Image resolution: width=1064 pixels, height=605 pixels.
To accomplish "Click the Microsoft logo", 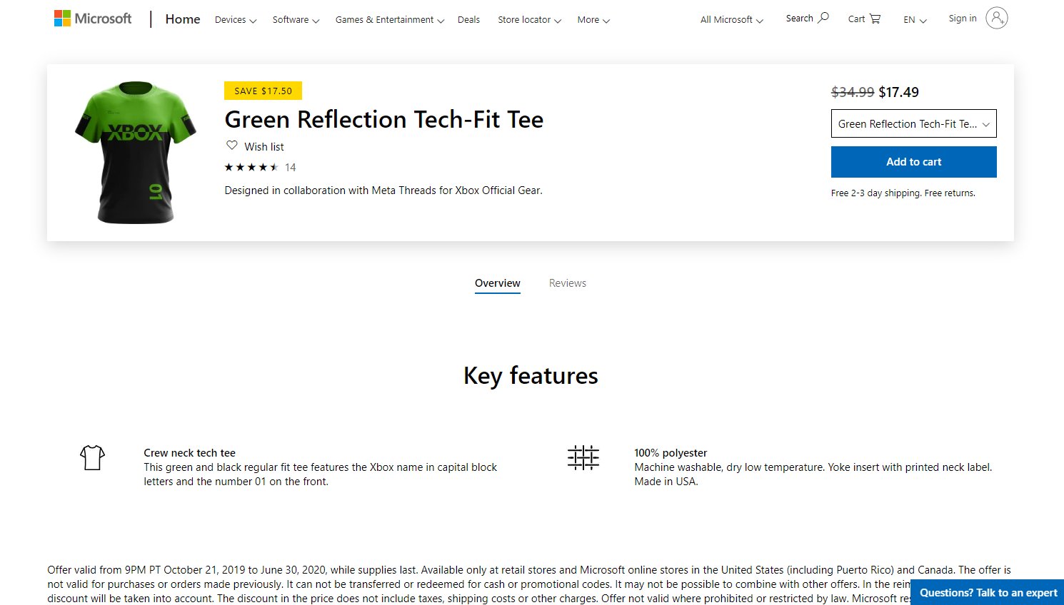I will (93, 19).
